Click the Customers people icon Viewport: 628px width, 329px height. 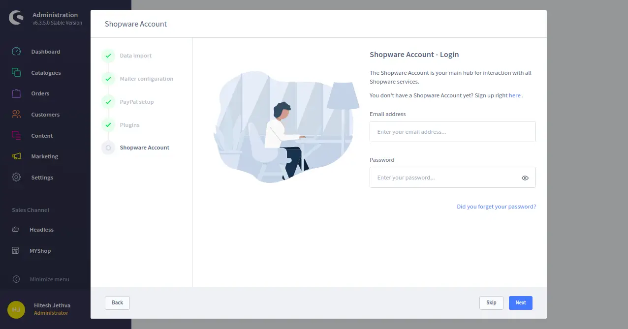coord(16,115)
